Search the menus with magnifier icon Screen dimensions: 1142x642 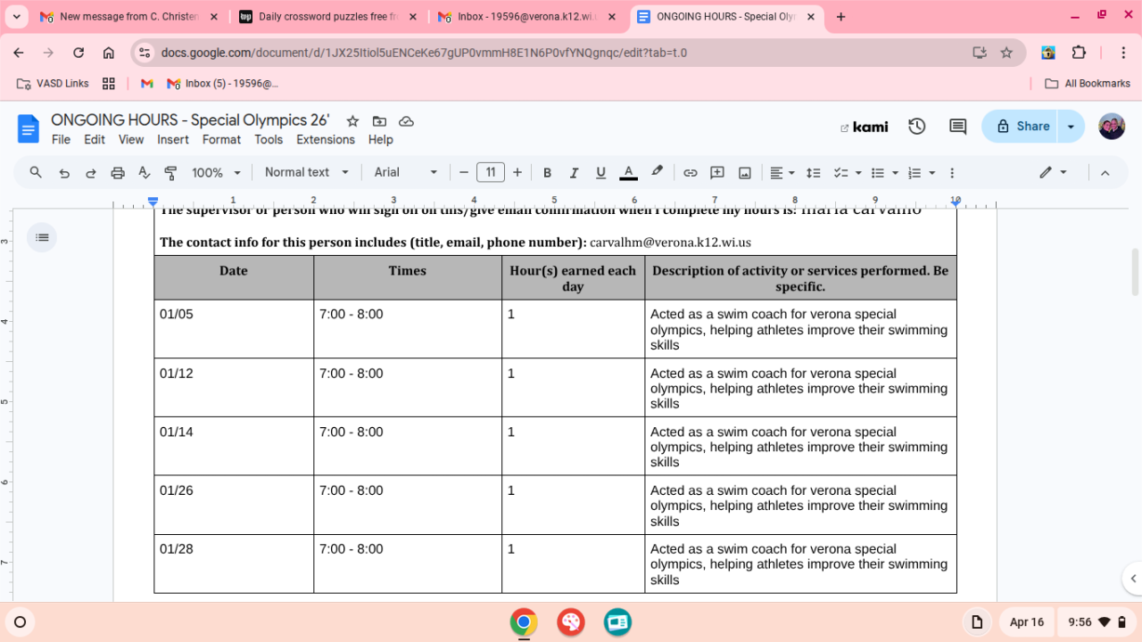[36, 173]
